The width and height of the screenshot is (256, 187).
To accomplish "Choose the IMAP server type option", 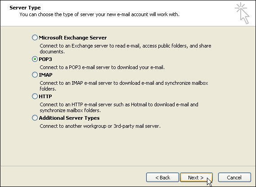I will pyautogui.click(x=35, y=75).
